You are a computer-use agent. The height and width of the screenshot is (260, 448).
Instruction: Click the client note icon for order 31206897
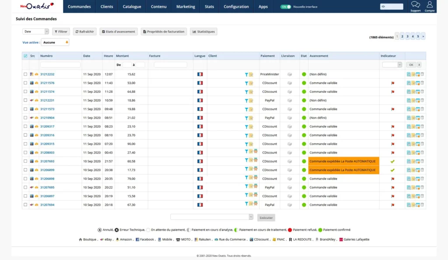click(x=251, y=195)
